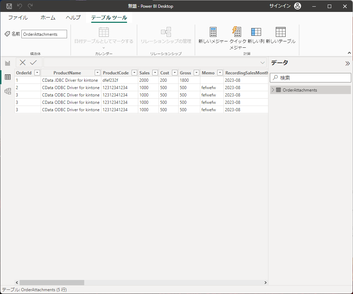The image size is (353, 294).
Task: Collapse the Data pane with double chevron
Action: (x=347, y=63)
